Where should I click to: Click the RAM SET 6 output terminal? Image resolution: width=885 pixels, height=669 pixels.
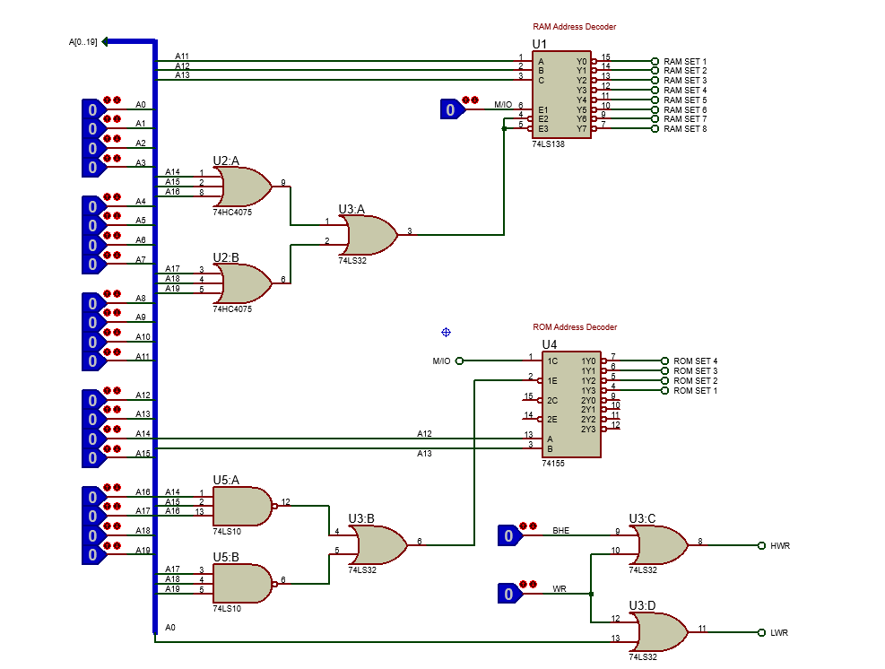point(655,109)
